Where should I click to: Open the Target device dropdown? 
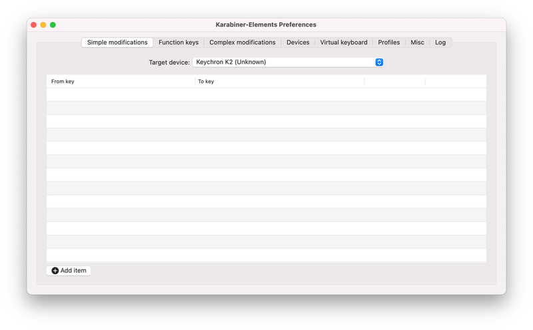288,62
